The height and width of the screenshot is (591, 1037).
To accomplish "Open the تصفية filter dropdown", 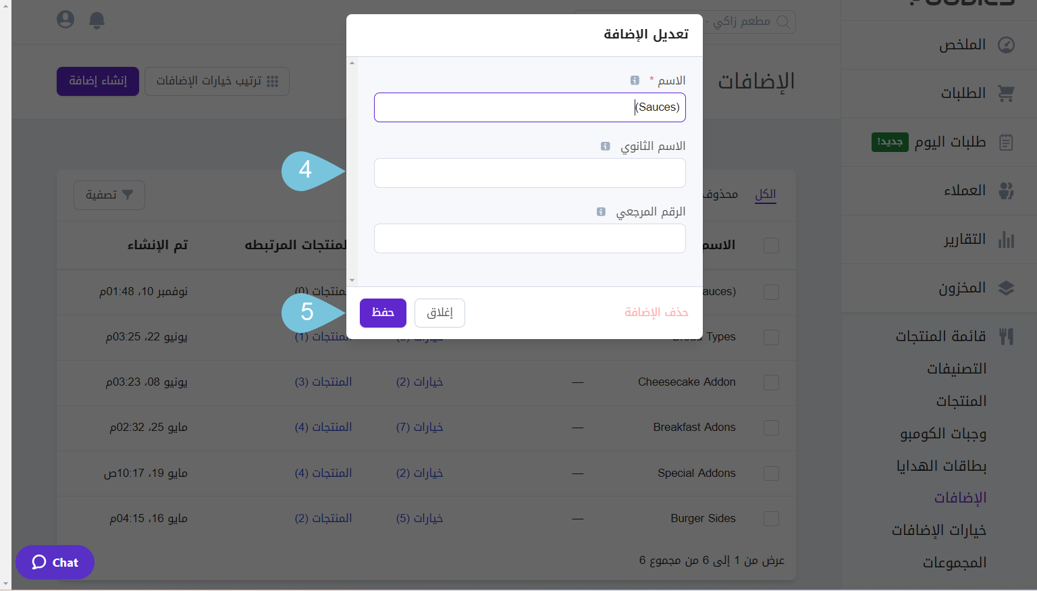I will (109, 195).
